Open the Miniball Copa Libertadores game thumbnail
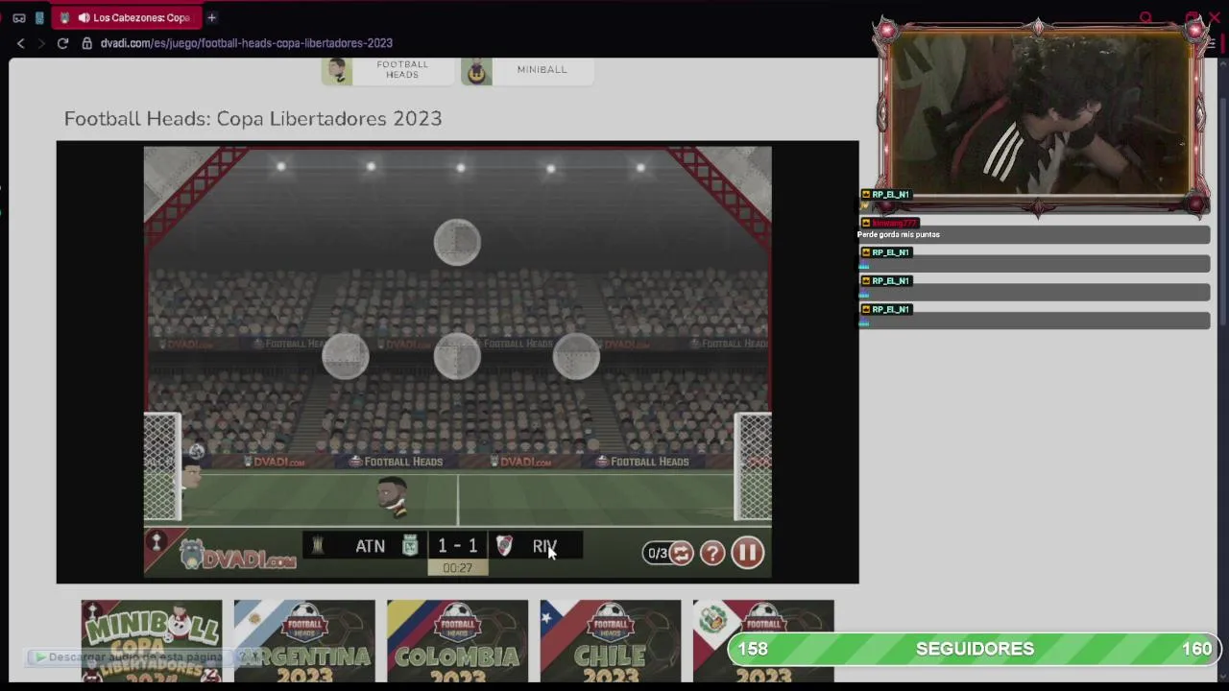The height and width of the screenshot is (691, 1229). (x=152, y=641)
